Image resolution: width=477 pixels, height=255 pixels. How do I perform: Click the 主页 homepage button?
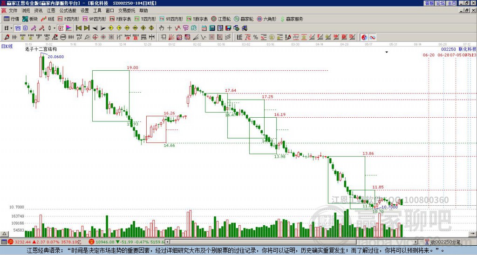(x=452, y=3)
